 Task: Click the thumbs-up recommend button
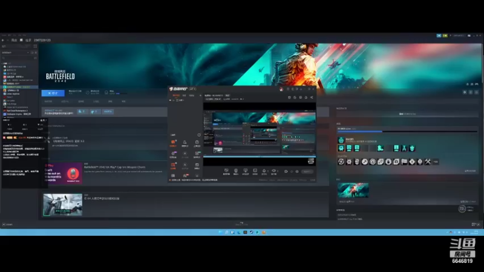[82, 111]
